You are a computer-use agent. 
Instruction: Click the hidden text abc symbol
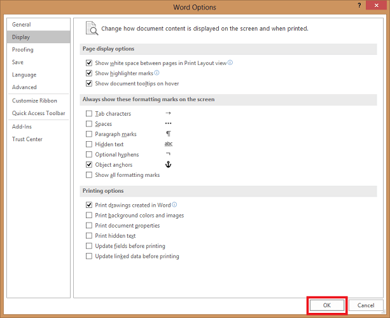coord(168,144)
